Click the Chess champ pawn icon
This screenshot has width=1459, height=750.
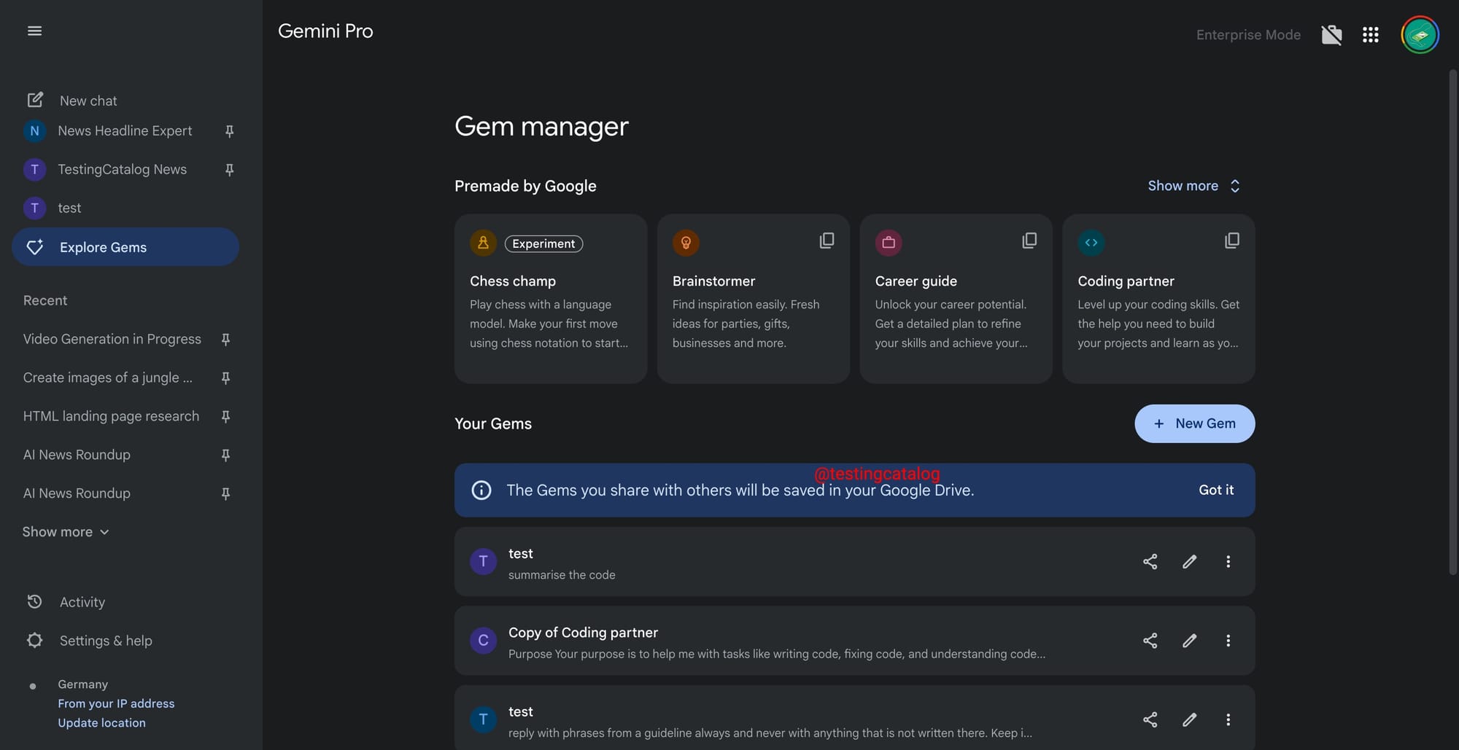point(483,243)
